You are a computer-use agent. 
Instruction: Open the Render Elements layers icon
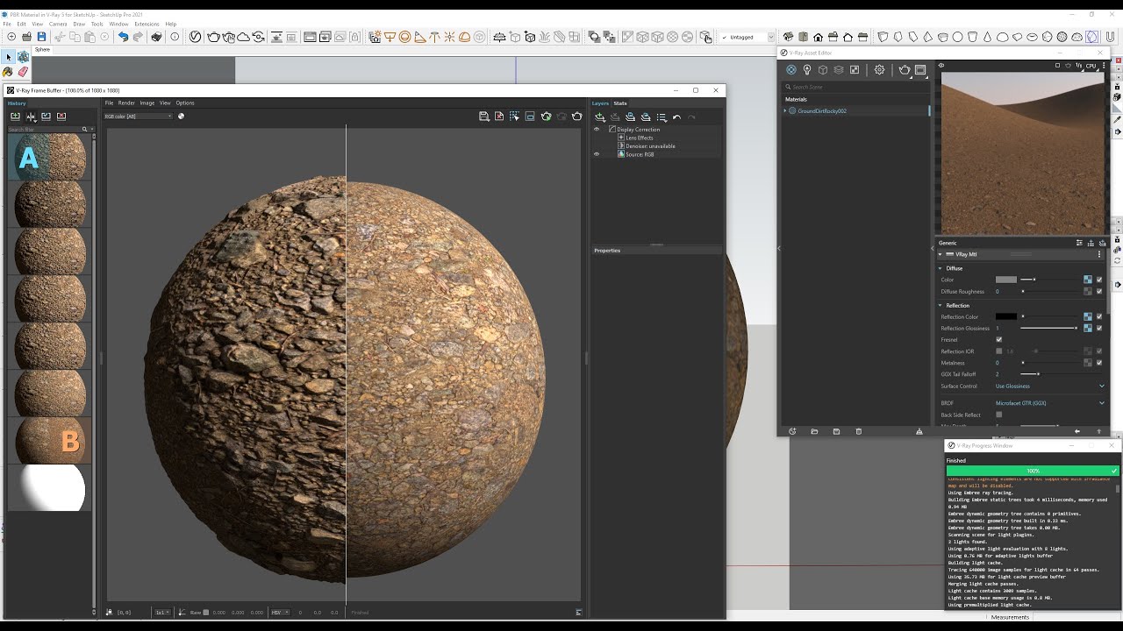pyautogui.click(x=839, y=70)
